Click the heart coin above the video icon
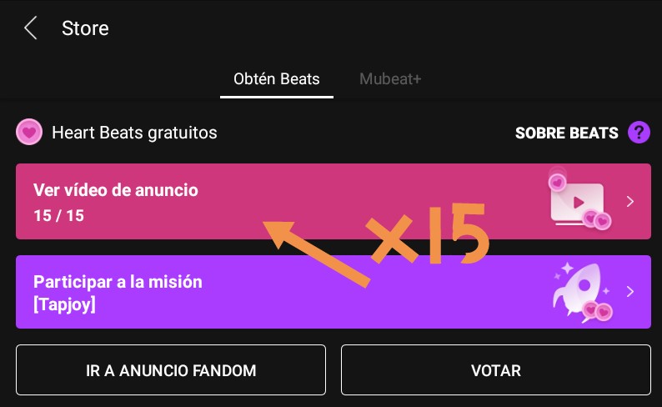Screen dimensions: 662x407 (x=557, y=183)
